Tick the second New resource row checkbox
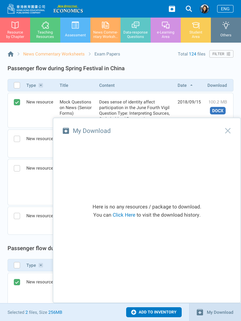This screenshot has height=321, width=241. click(x=17, y=139)
